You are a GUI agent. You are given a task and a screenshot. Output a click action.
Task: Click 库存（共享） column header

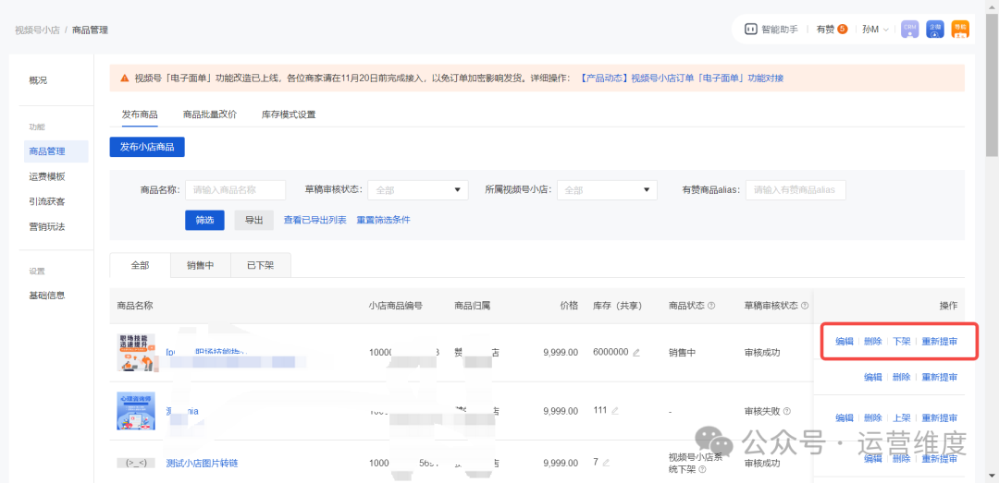point(617,306)
